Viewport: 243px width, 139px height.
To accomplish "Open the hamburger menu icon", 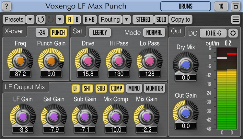I will coord(236,19).
